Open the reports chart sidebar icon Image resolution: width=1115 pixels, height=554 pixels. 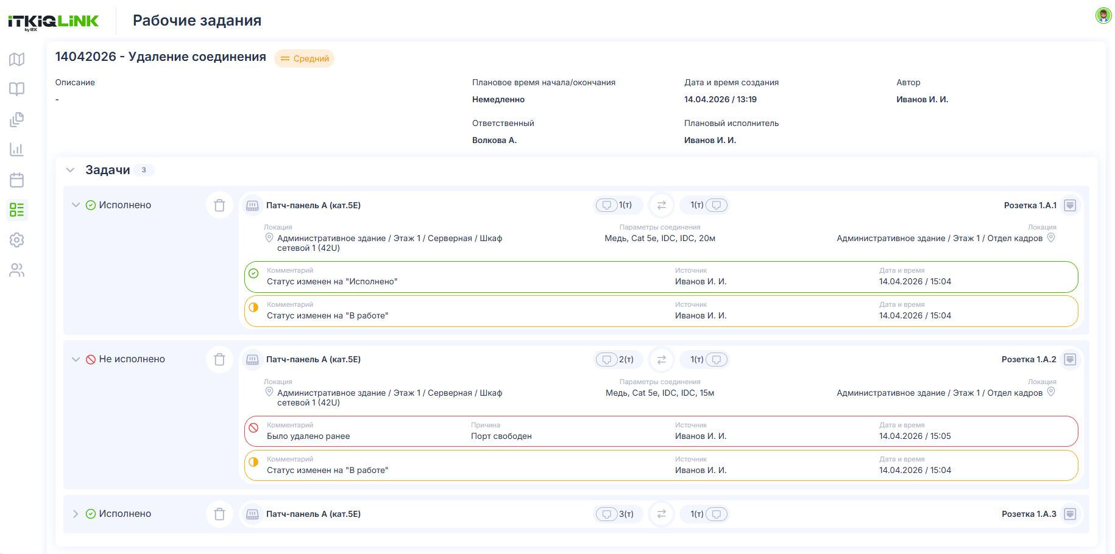tap(17, 149)
